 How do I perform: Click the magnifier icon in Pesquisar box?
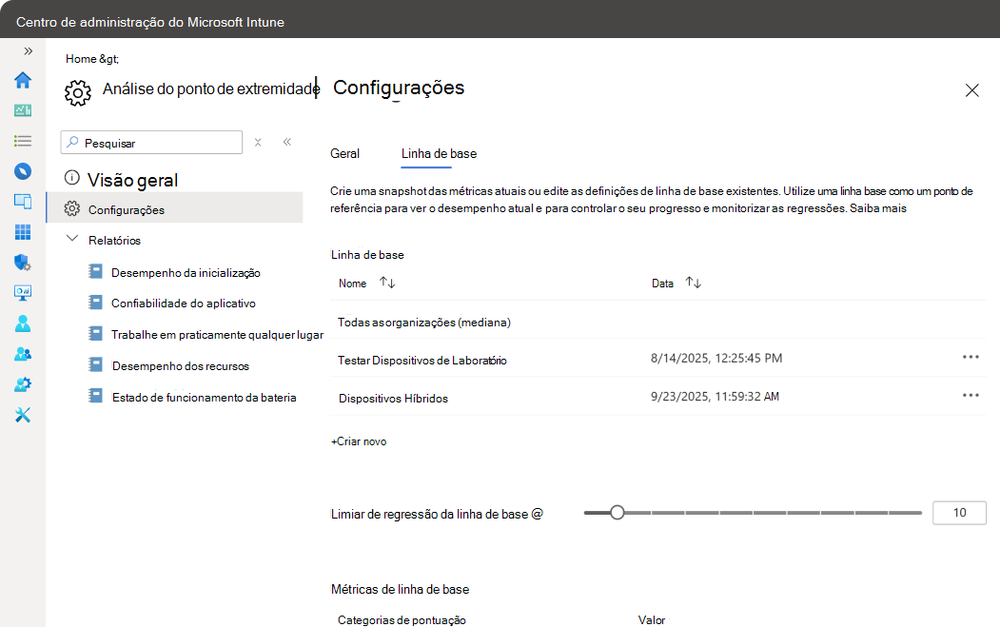pyautogui.click(x=72, y=142)
